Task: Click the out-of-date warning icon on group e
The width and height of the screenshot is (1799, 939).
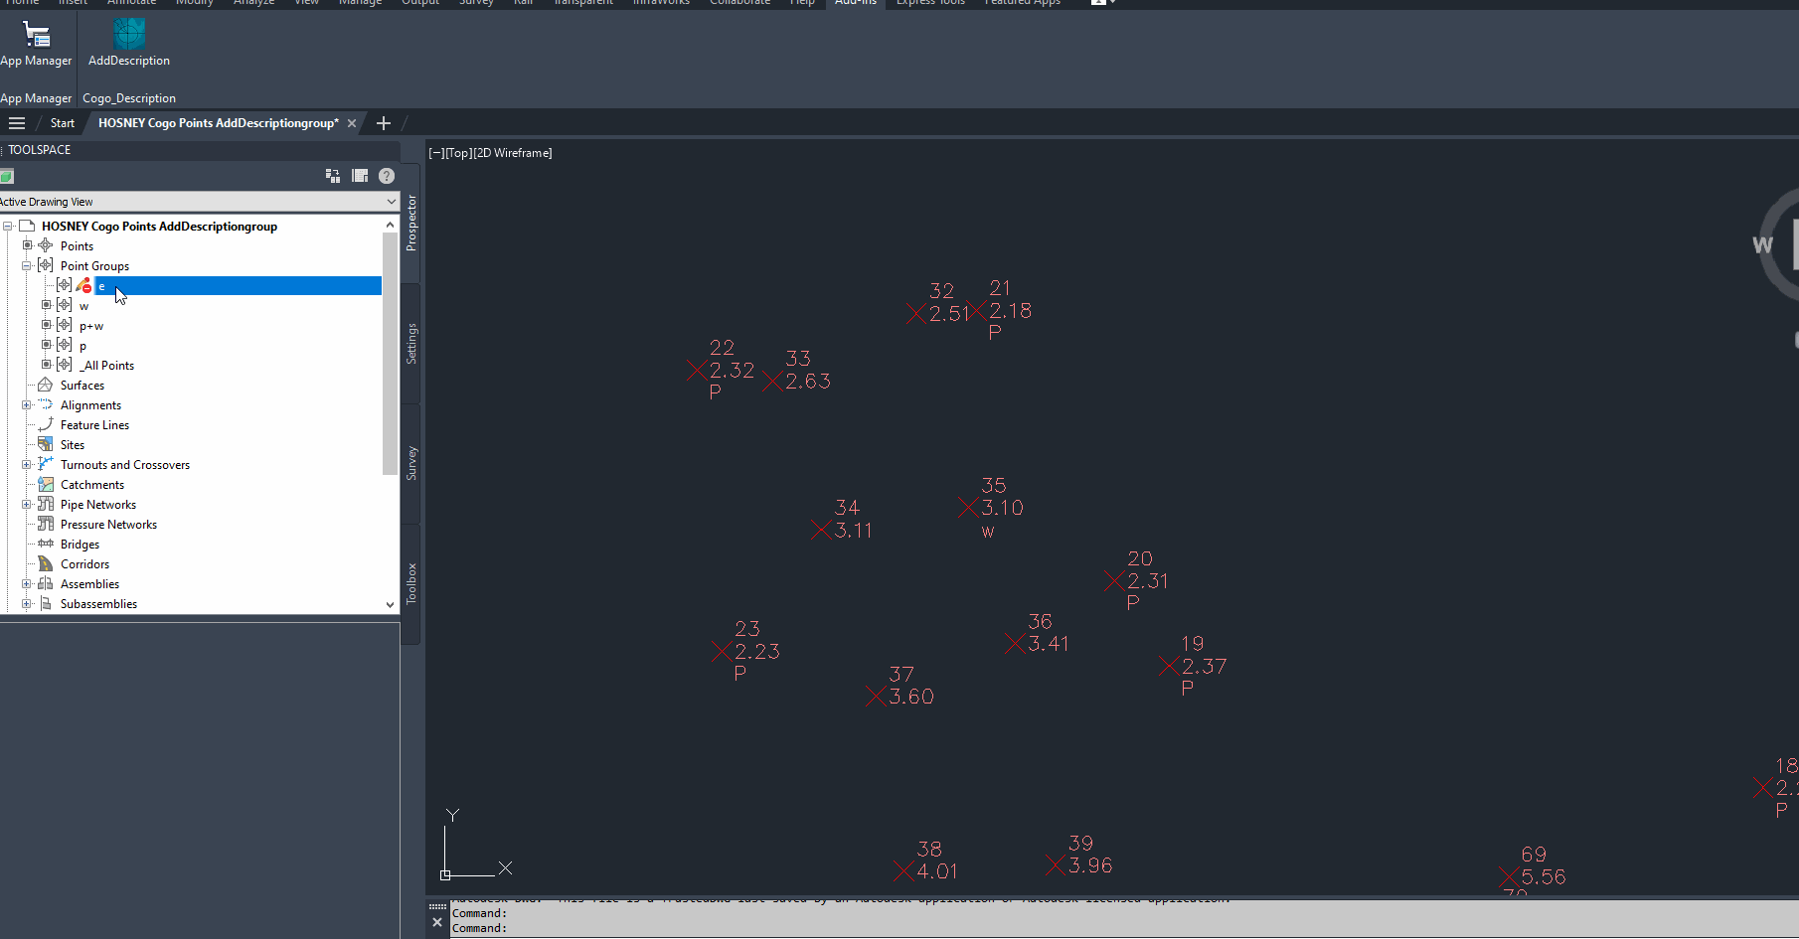Action: (83, 286)
